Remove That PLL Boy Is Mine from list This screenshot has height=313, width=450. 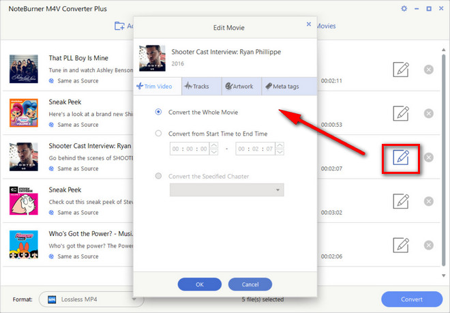[428, 69]
